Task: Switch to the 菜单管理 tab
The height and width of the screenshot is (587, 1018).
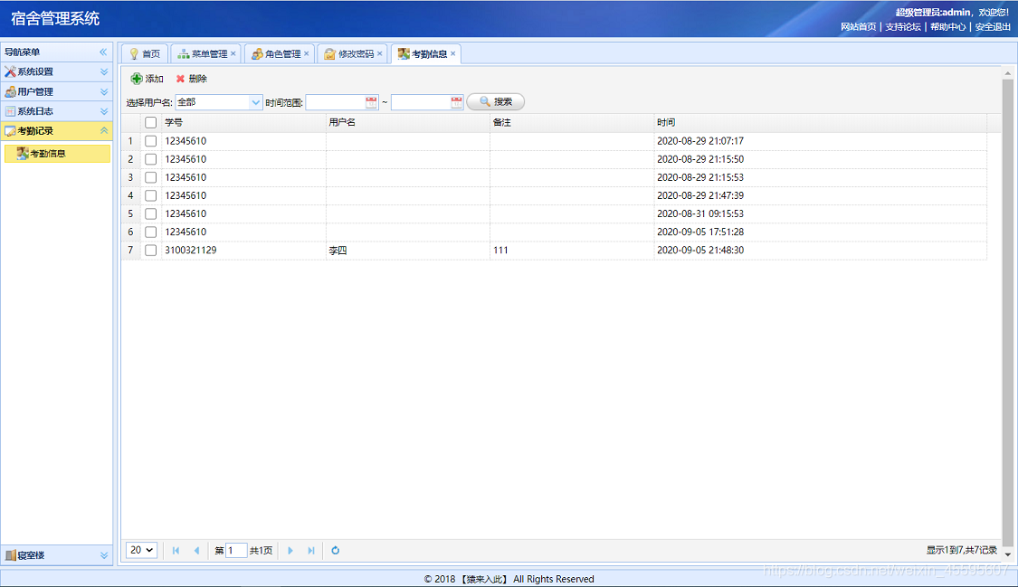Action: 204,54
